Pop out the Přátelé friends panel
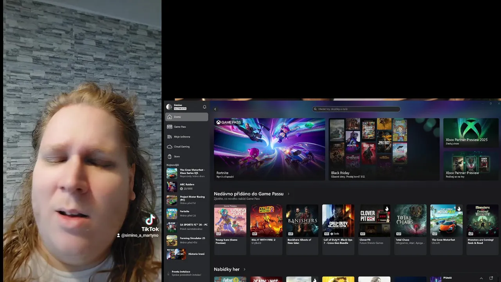501x282 pixels. [x=491, y=278]
